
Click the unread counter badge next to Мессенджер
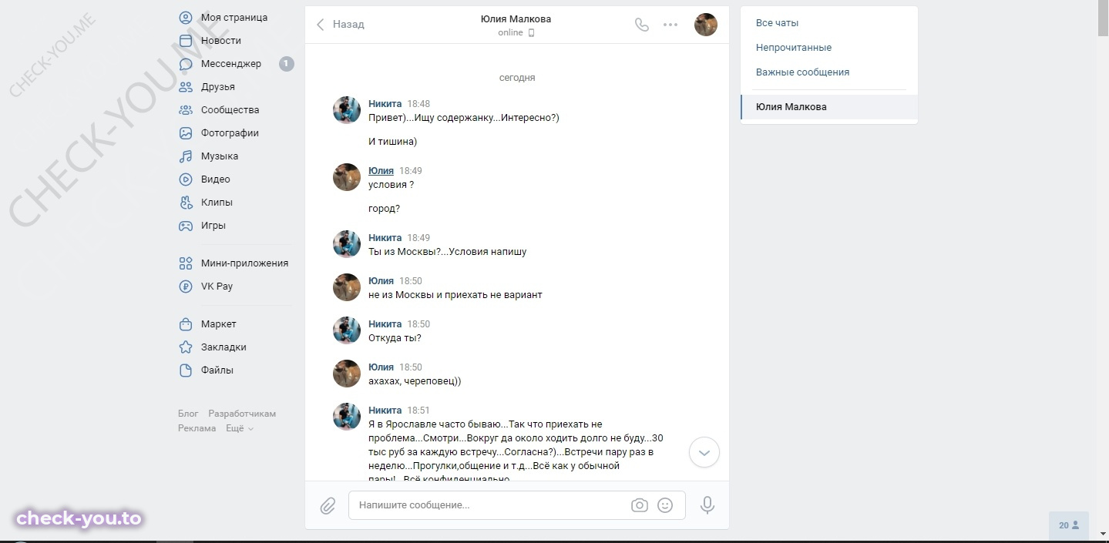(x=286, y=63)
